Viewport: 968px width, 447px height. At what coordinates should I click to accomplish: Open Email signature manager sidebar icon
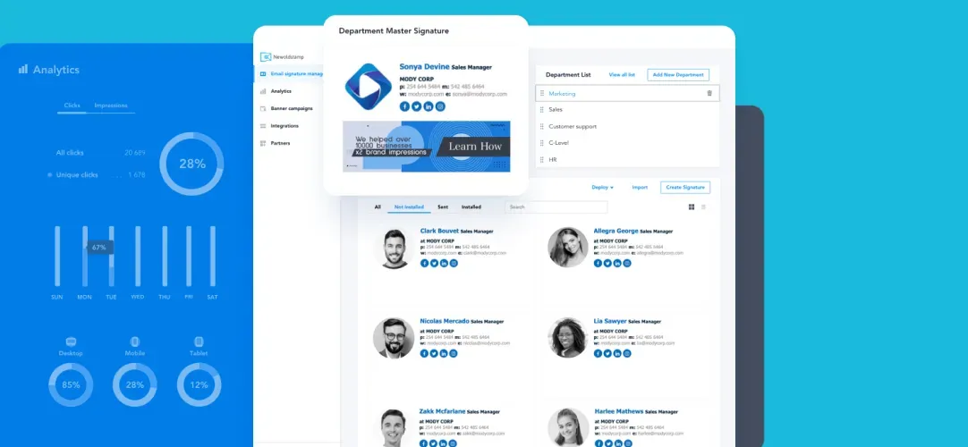click(x=263, y=74)
